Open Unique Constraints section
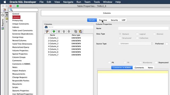The height and width of the screenshot is (95, 170). pyautogui.click(x=21, y=24)
